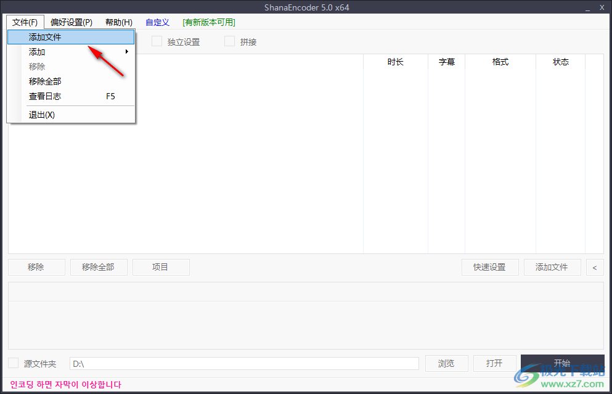Click the 移除全部 button below the list

(99, 267)
